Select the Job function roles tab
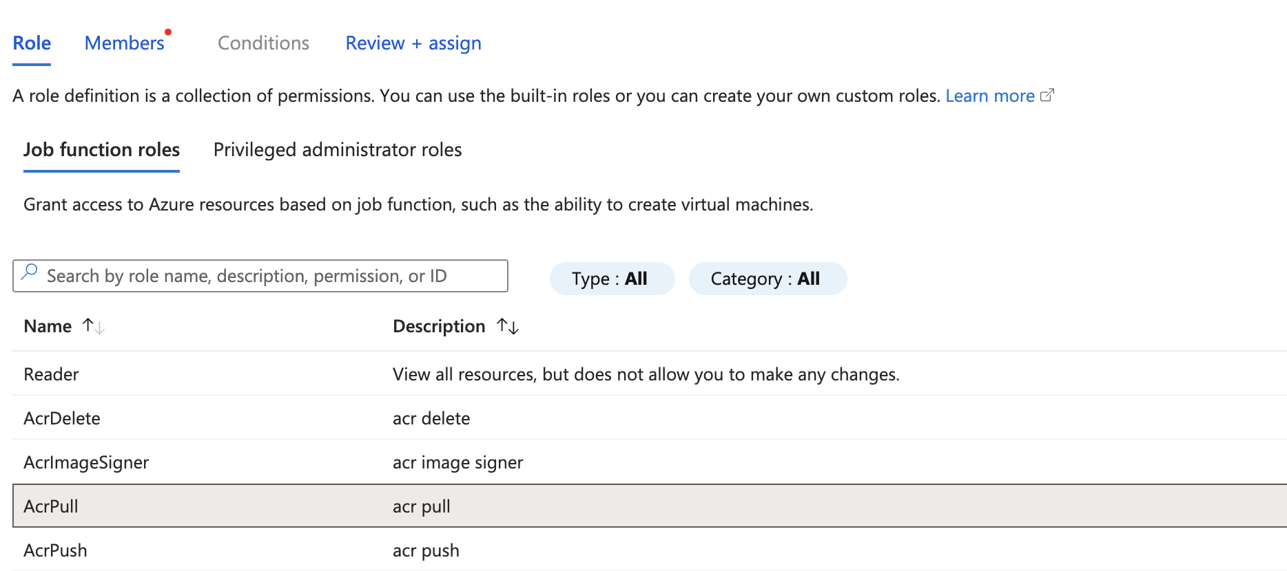Screen dimensions: 1287x571 101,150
